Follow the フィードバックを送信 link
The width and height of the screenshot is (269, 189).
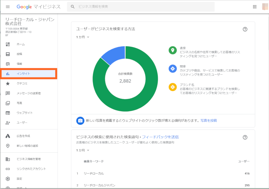[x=160, y=137]
